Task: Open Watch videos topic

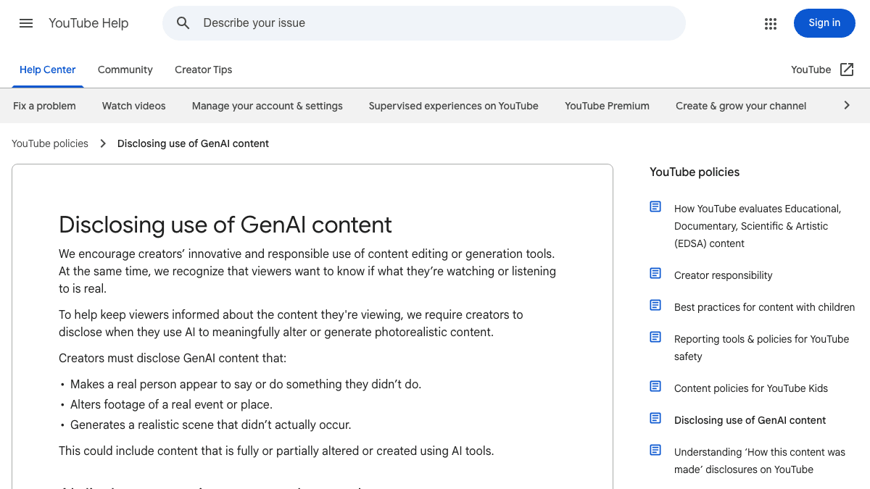Action: coord(134,106)
